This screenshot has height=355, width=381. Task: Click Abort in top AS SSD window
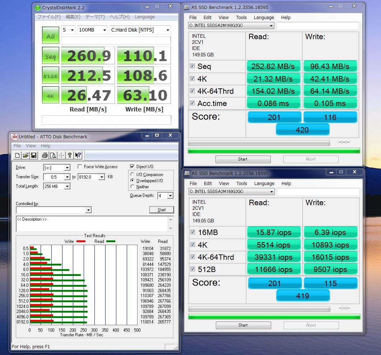coord(311,159)
